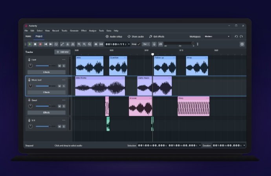Open the Host track three-dot menu
Viewport: 271px width, 176px height.
point(64,60)
